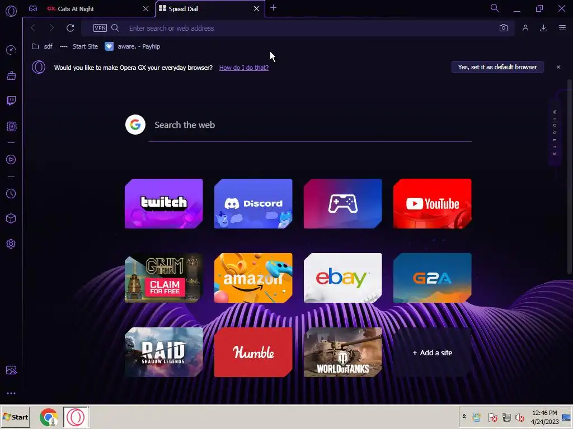This screenshot has width=573, height=429.
Task: Go back to previous page
Action: 33,28
